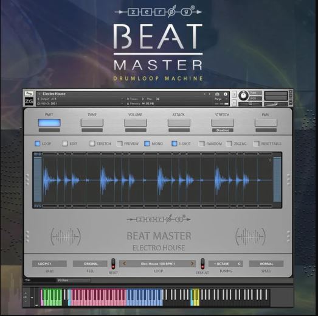The image size is (318, 316).
Task: Click the diamond marker icon in waveform
Action: click(270, 160)
